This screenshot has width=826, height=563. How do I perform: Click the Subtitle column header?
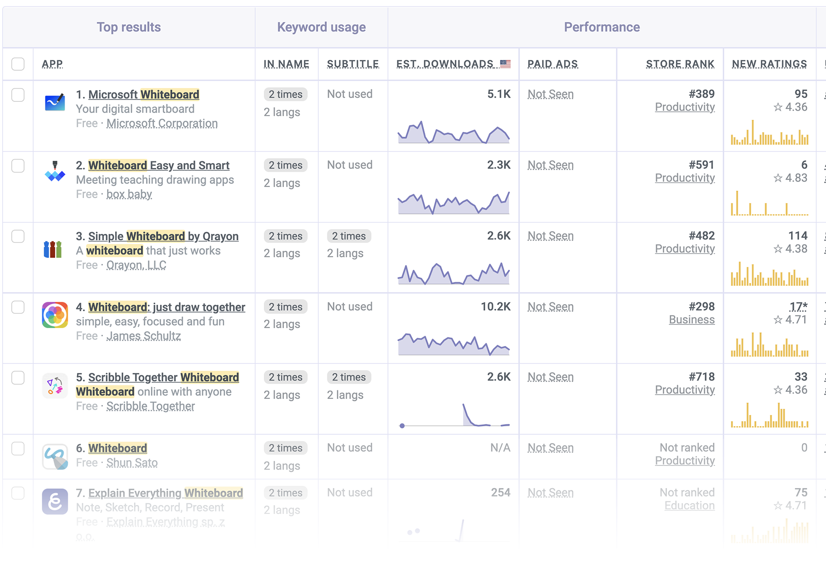pos(353,64)
